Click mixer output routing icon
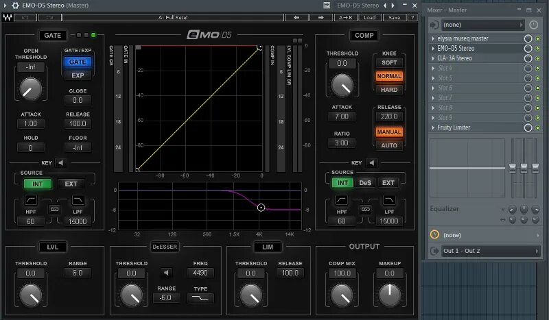This screenshot has width=549, height=320. click(x=434, y=251)
